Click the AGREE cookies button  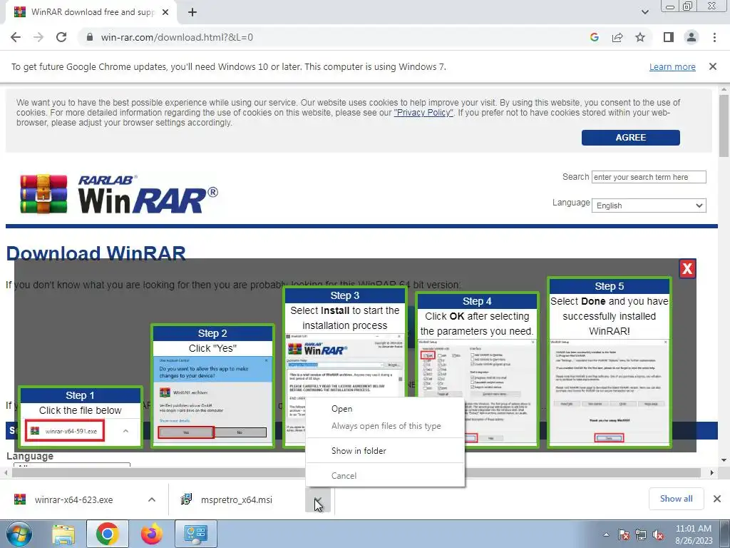[630, 138]
